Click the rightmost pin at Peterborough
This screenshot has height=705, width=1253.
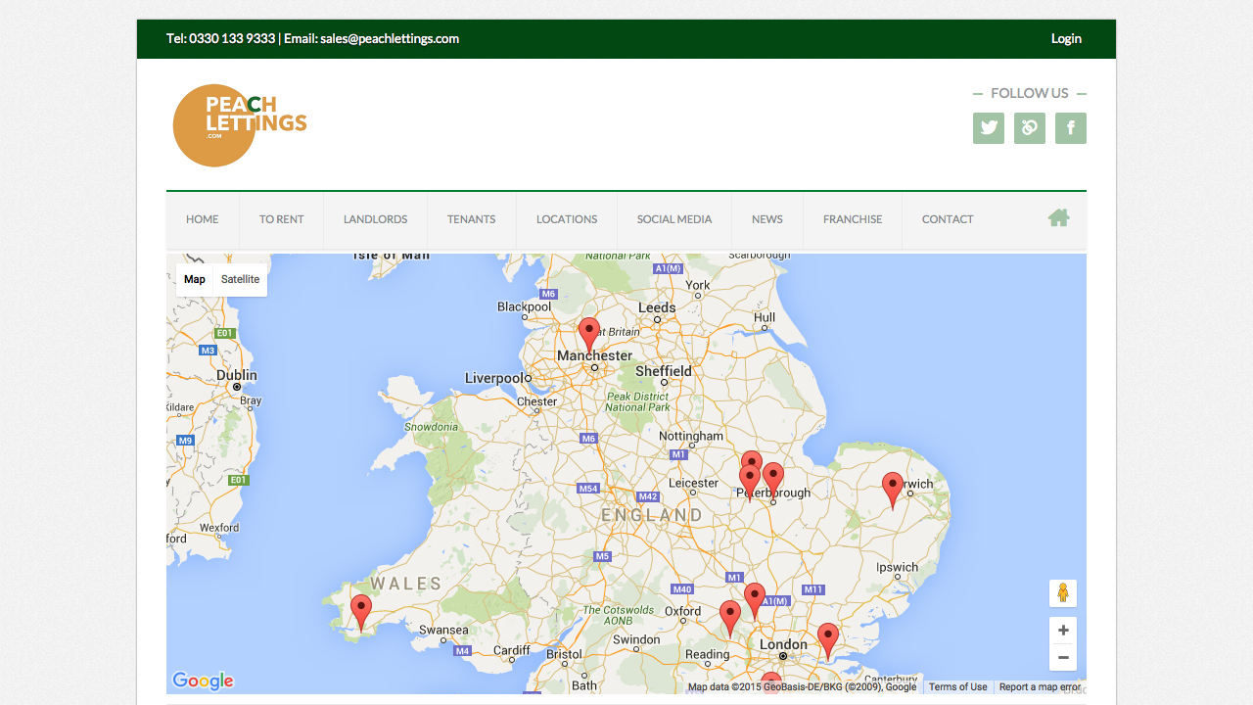(x=773, y=480)
